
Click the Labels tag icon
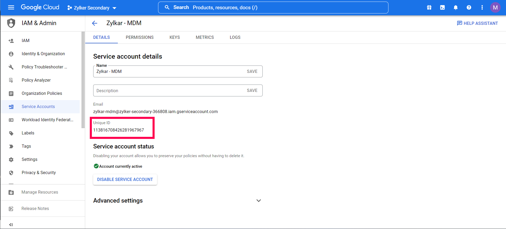(11, 133)
